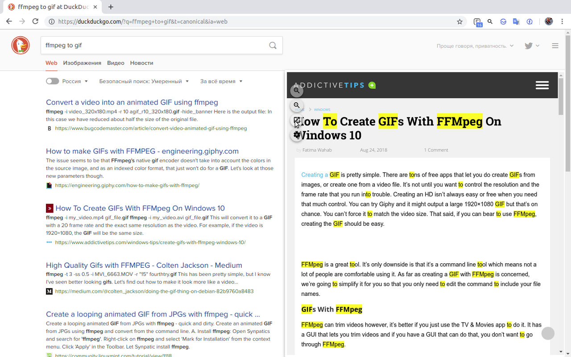Click the WINDOWS breadcrumb in preview
Image resolution: width=571 pixels, height=357 pixels.
(x=322, y=109)
